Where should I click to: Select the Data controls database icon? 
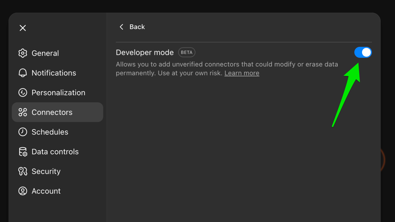(x=23, y=151)
